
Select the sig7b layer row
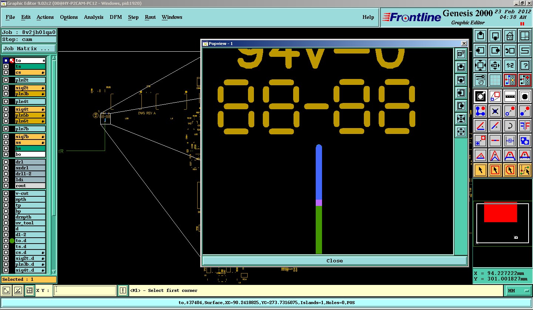coord(30,137)
